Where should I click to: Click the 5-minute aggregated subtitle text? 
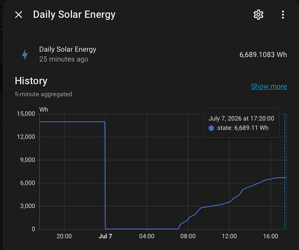coord(43,94)
